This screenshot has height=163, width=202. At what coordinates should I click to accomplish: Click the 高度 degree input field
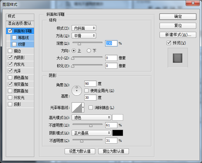90,97
